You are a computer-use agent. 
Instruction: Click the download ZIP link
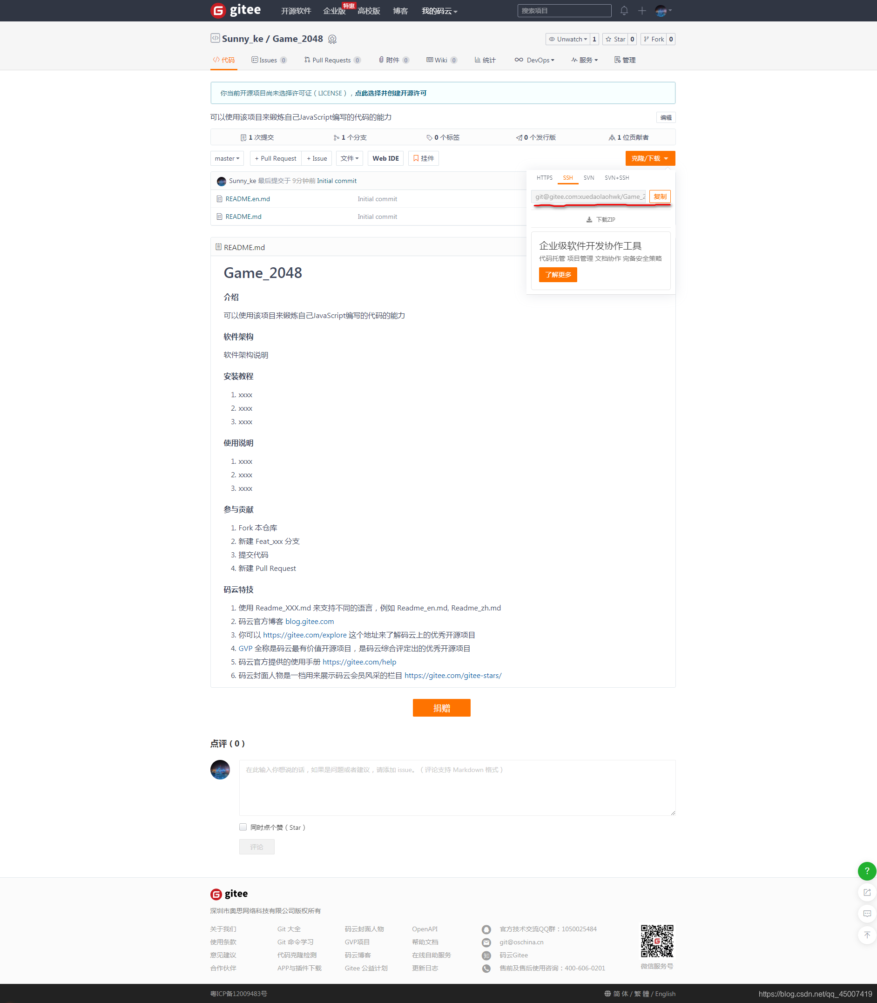(601, 220)
